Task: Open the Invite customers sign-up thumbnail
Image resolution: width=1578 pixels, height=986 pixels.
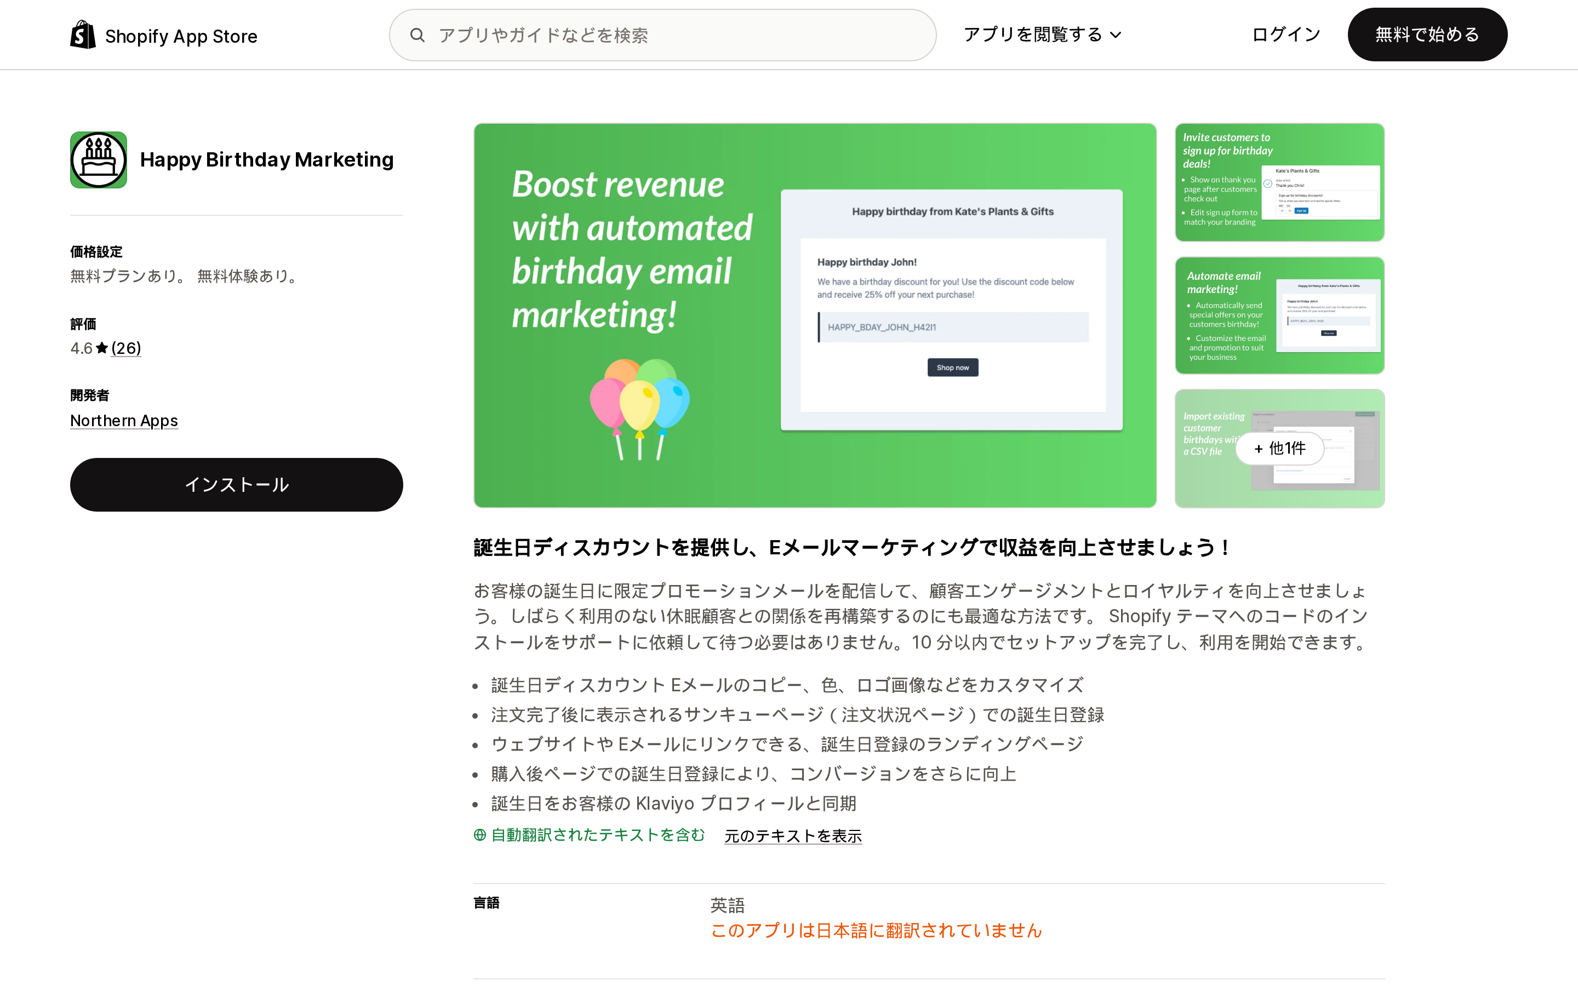Action: coord(1279,182)
